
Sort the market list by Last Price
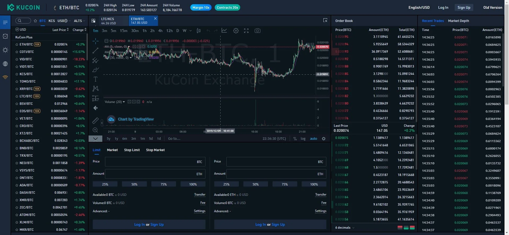point(60,30)
